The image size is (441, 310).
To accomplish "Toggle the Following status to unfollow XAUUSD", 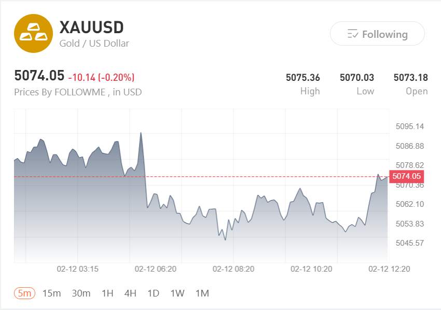I will coord(377,34).
